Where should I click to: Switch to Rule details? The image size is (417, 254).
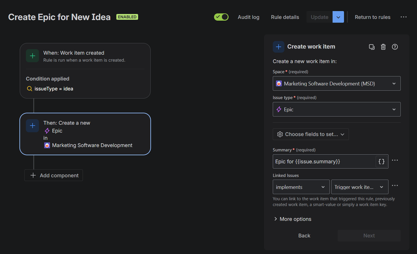(285, 17)
